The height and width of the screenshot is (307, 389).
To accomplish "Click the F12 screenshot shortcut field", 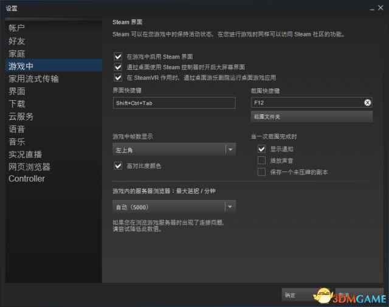I will 304,103.
